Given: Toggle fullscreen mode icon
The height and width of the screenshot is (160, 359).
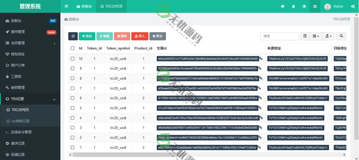Looking at the screenshot, I should click(315, 6).
